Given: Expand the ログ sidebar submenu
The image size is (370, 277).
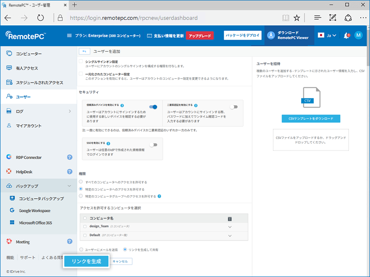Looking at the screenshot, I should coord(70,111).
